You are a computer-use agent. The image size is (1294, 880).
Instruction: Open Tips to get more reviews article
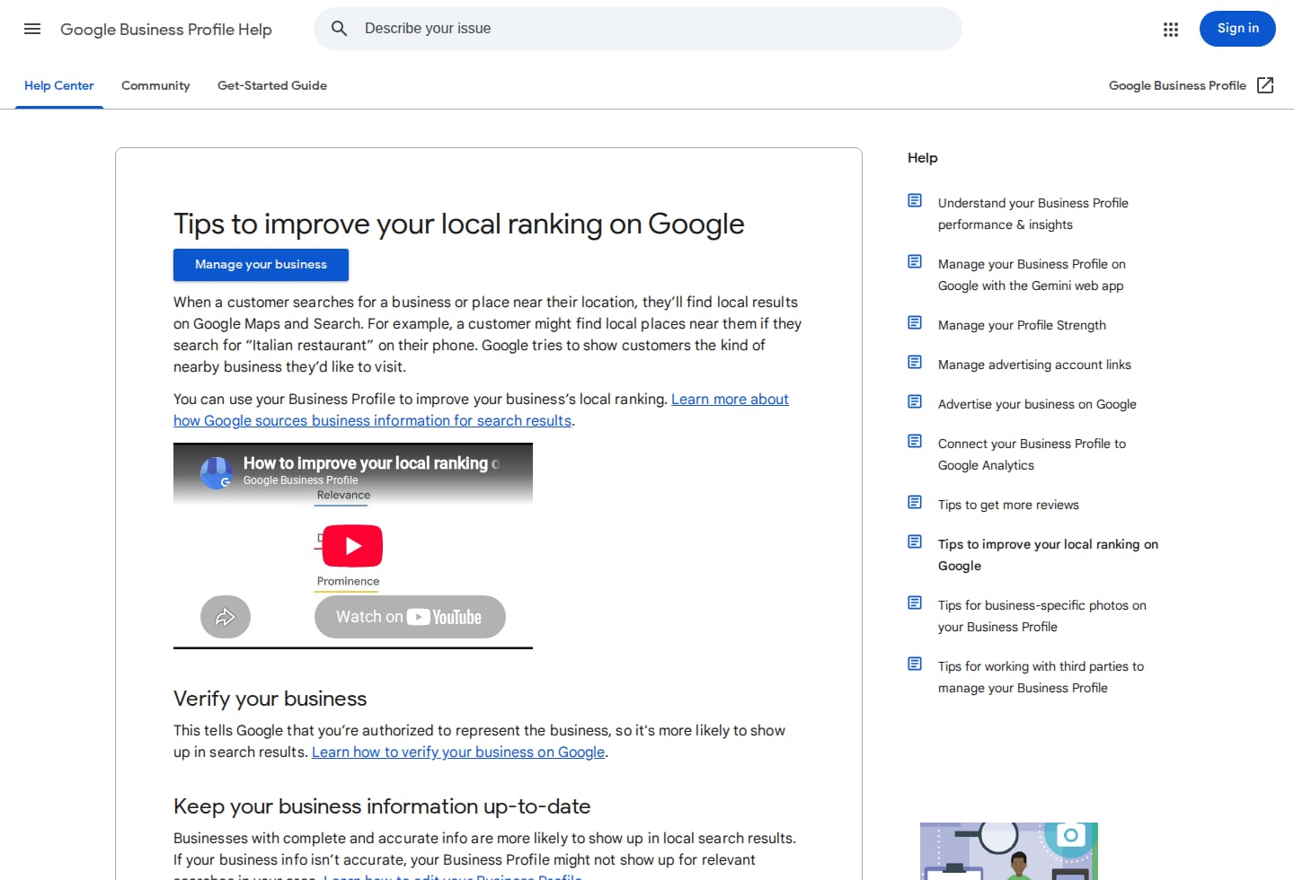tap(1008, 505)
